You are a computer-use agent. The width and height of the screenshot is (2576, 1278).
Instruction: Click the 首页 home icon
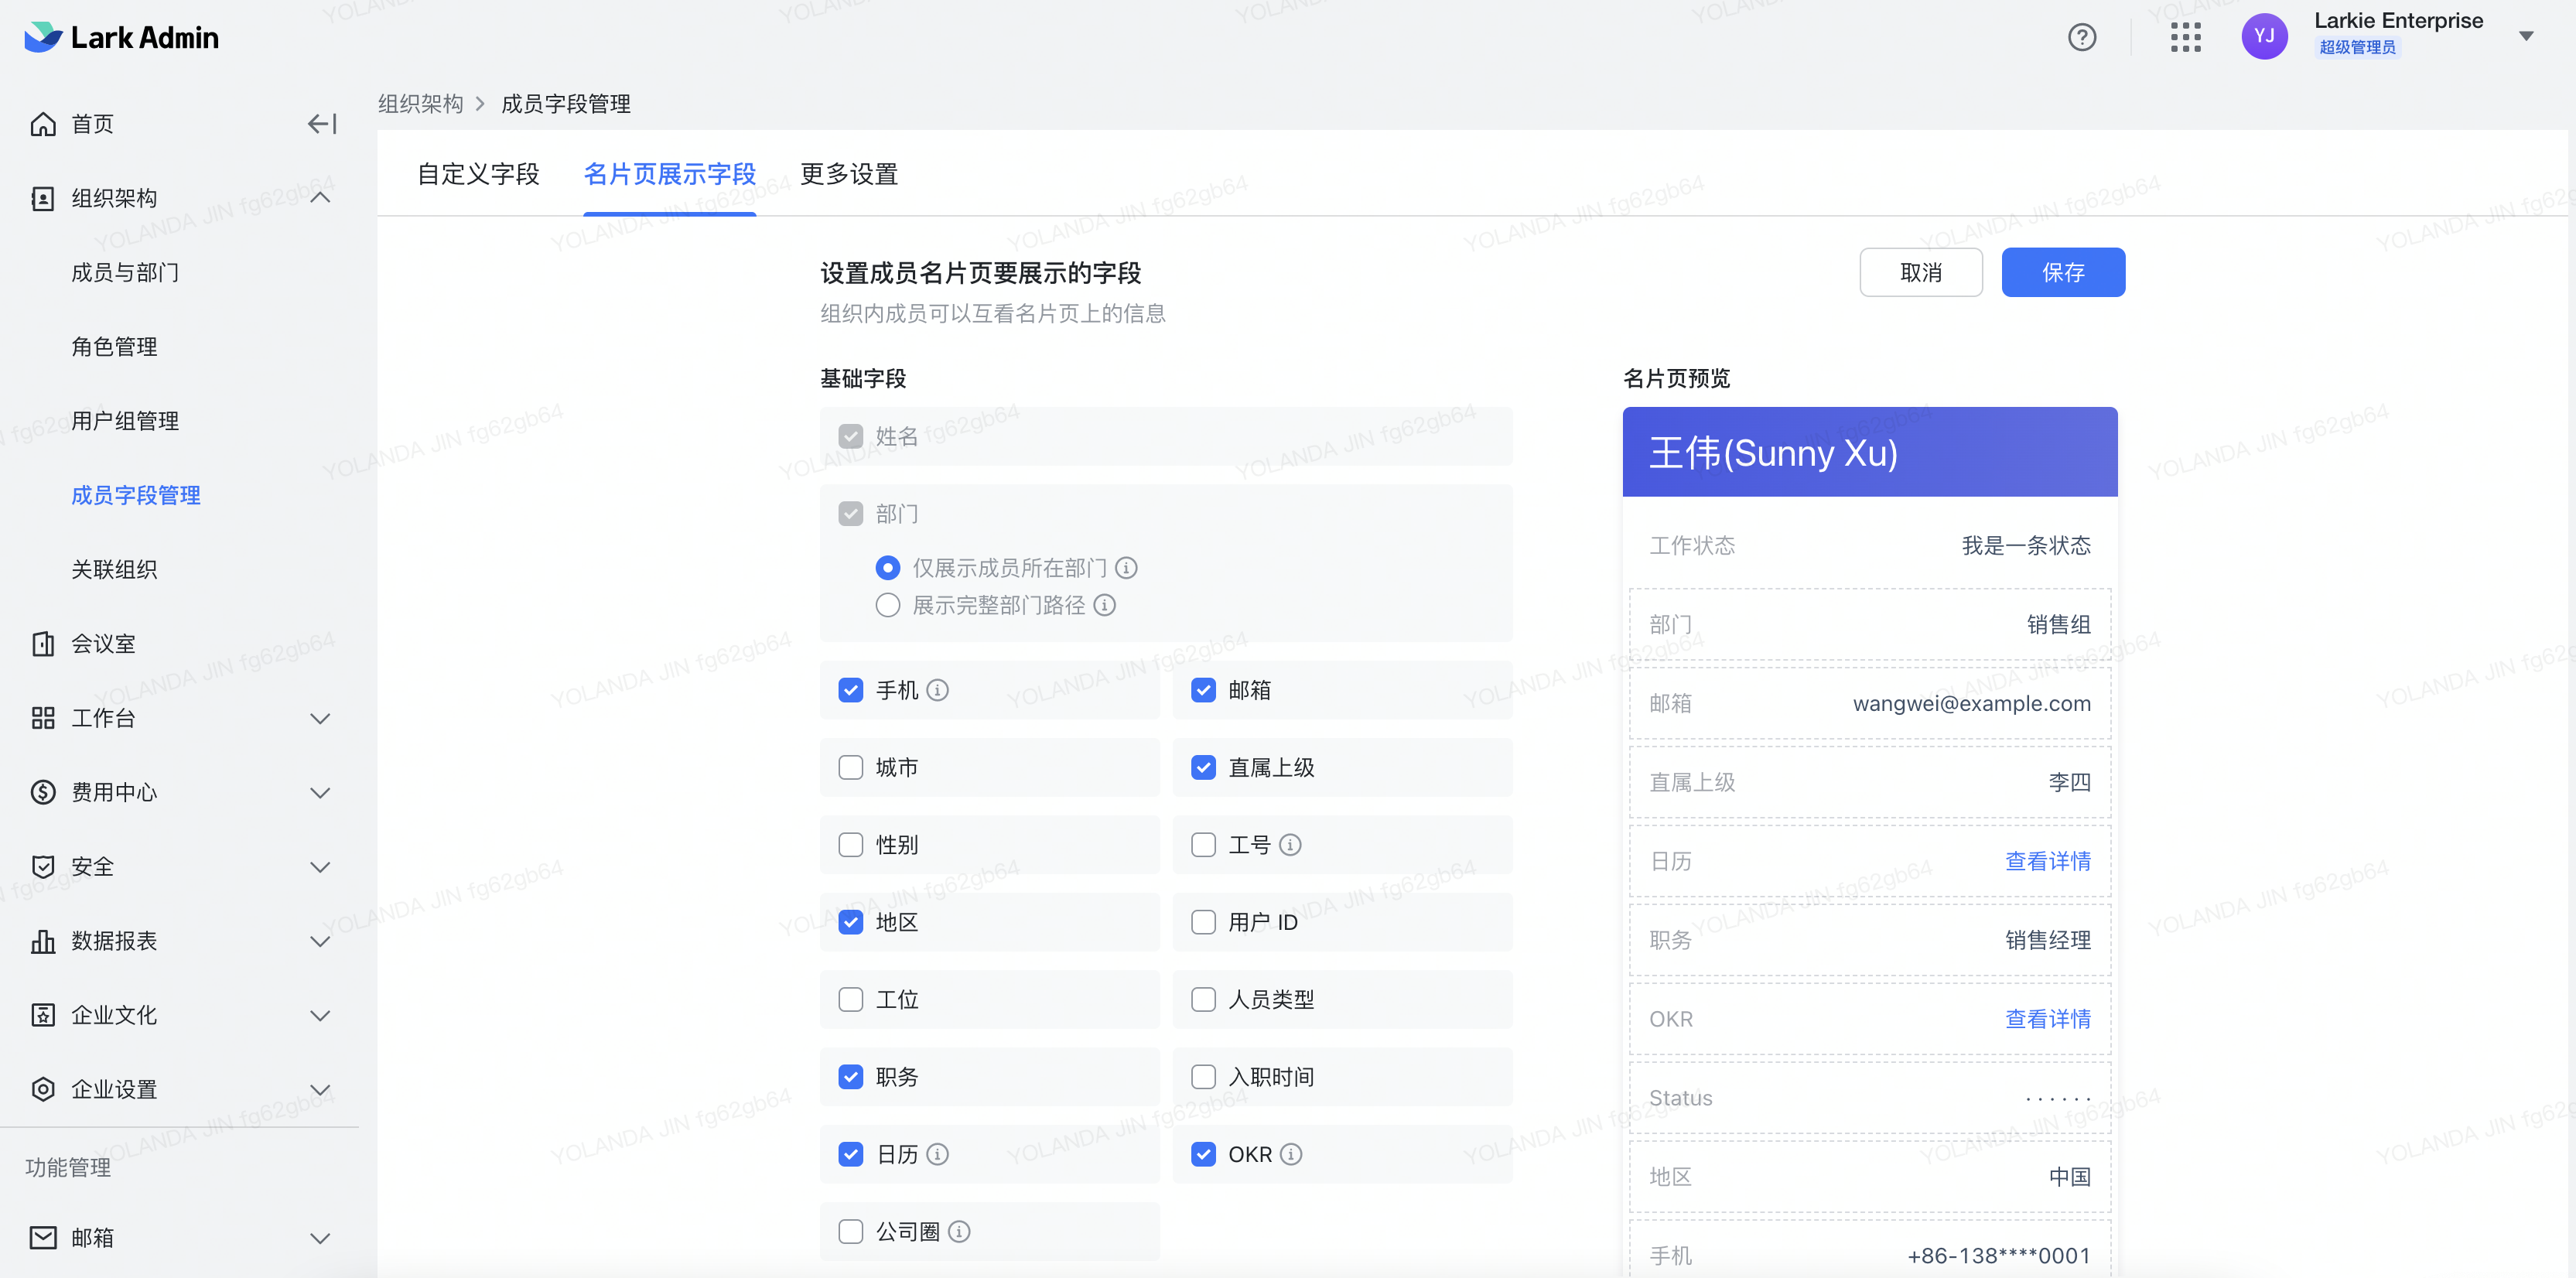43,123
